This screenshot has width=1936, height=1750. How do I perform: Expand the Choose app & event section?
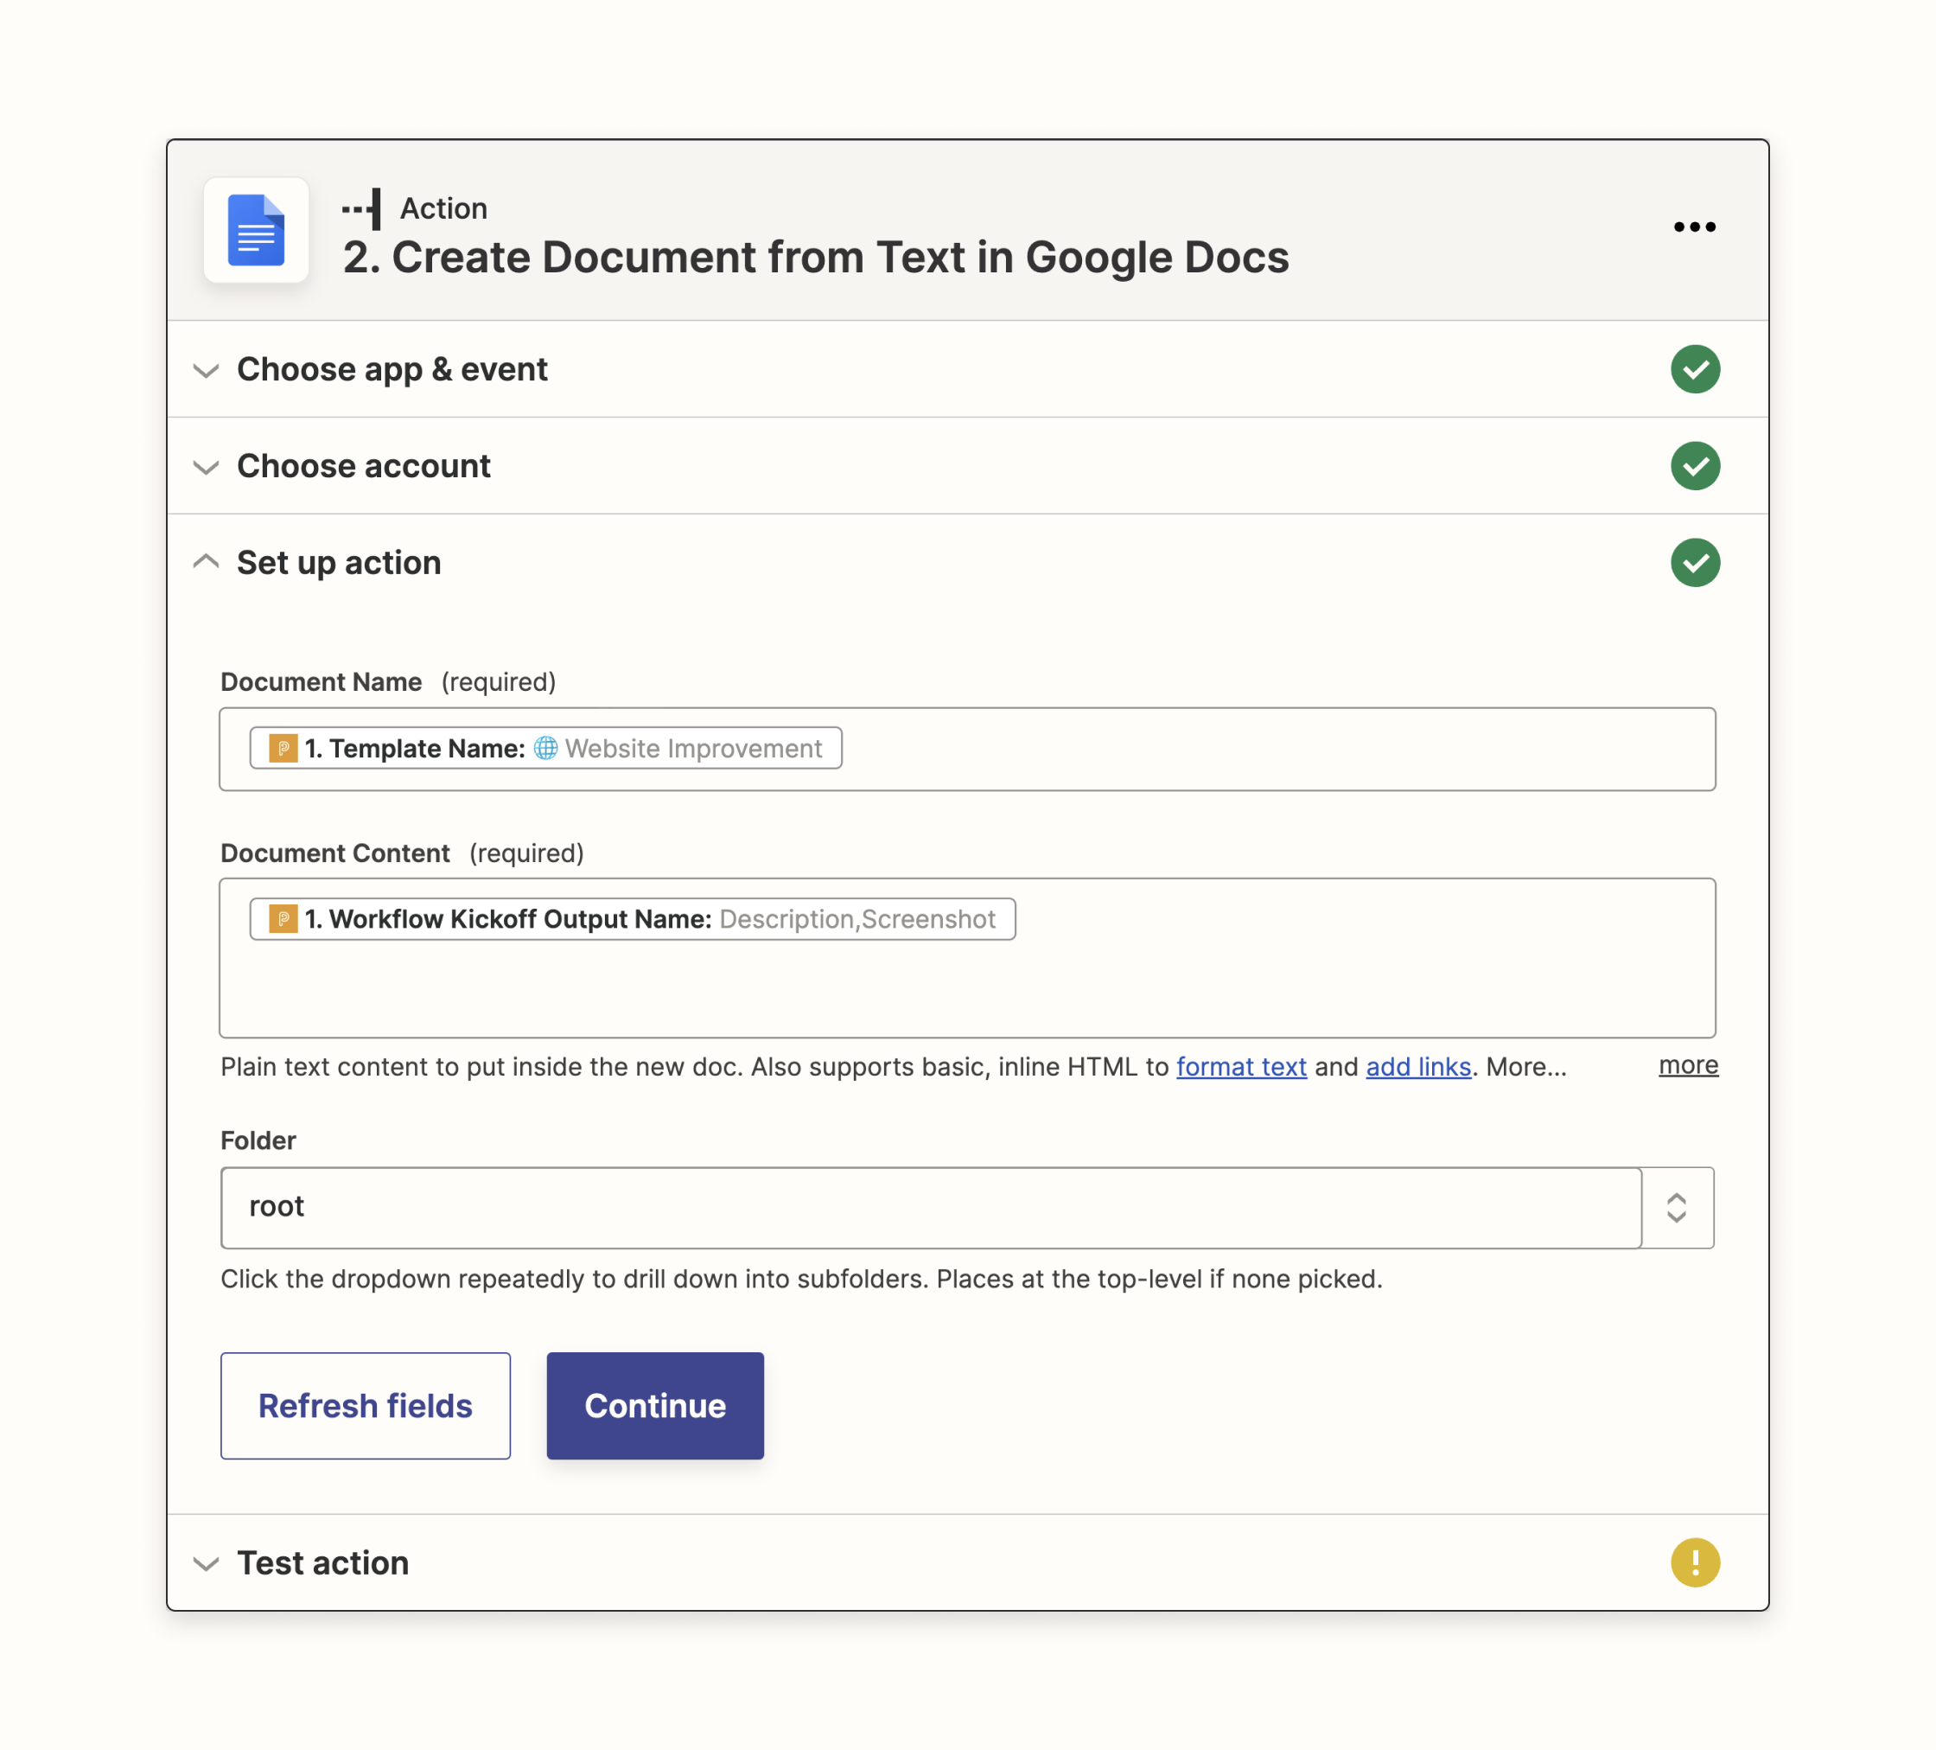pyautogui.click(x=392, y=367)
